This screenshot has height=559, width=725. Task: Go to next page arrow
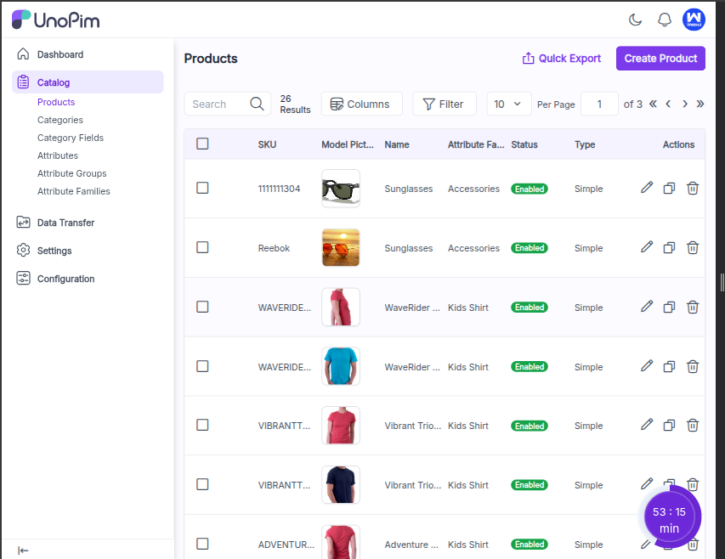[x=684, y=104]
